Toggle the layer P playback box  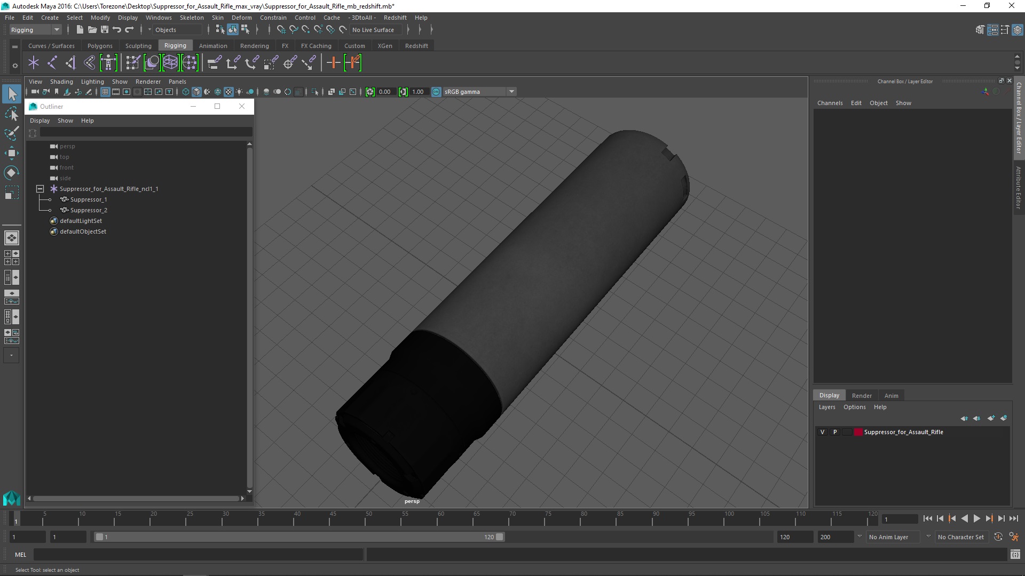[835, 432]
